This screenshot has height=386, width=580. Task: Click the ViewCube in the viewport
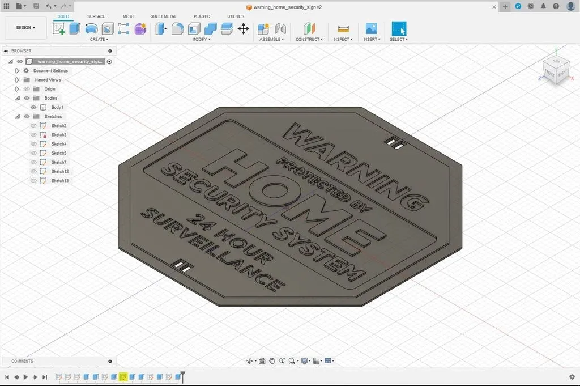tap(555, 70)
